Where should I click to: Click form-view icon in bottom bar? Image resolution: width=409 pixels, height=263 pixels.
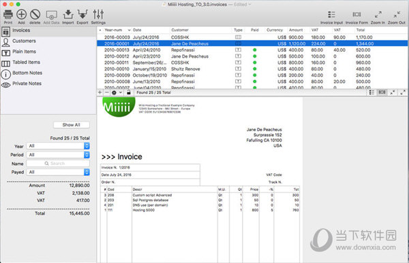point(382,92)
